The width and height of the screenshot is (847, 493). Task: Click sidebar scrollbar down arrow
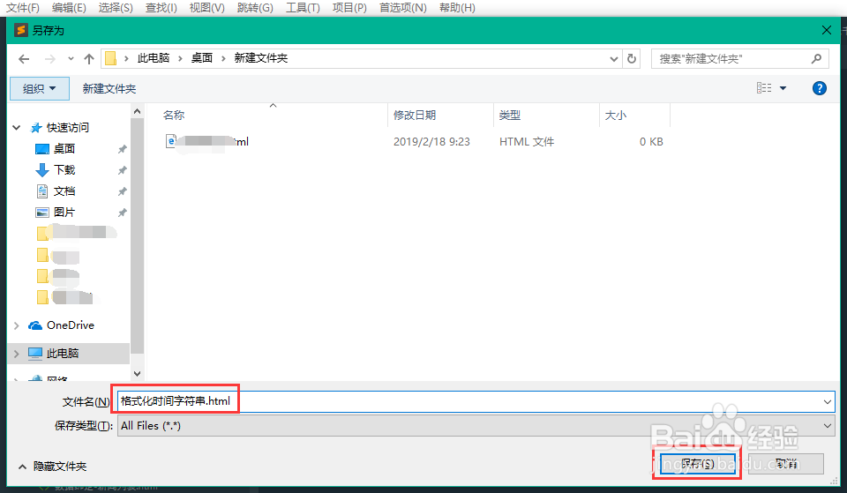pos(138,373)
